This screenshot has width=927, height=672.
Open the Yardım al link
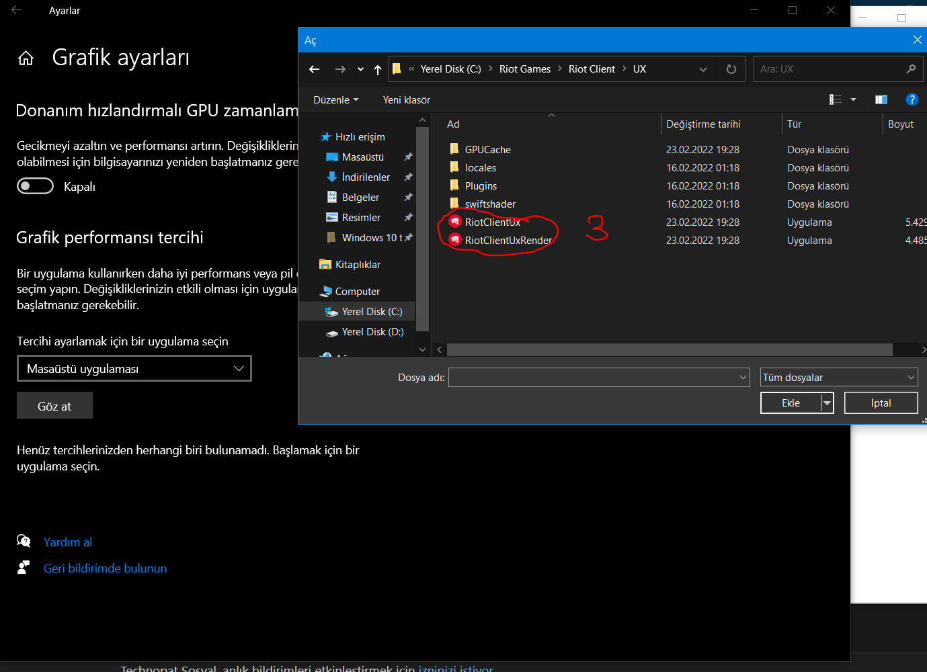68,542
